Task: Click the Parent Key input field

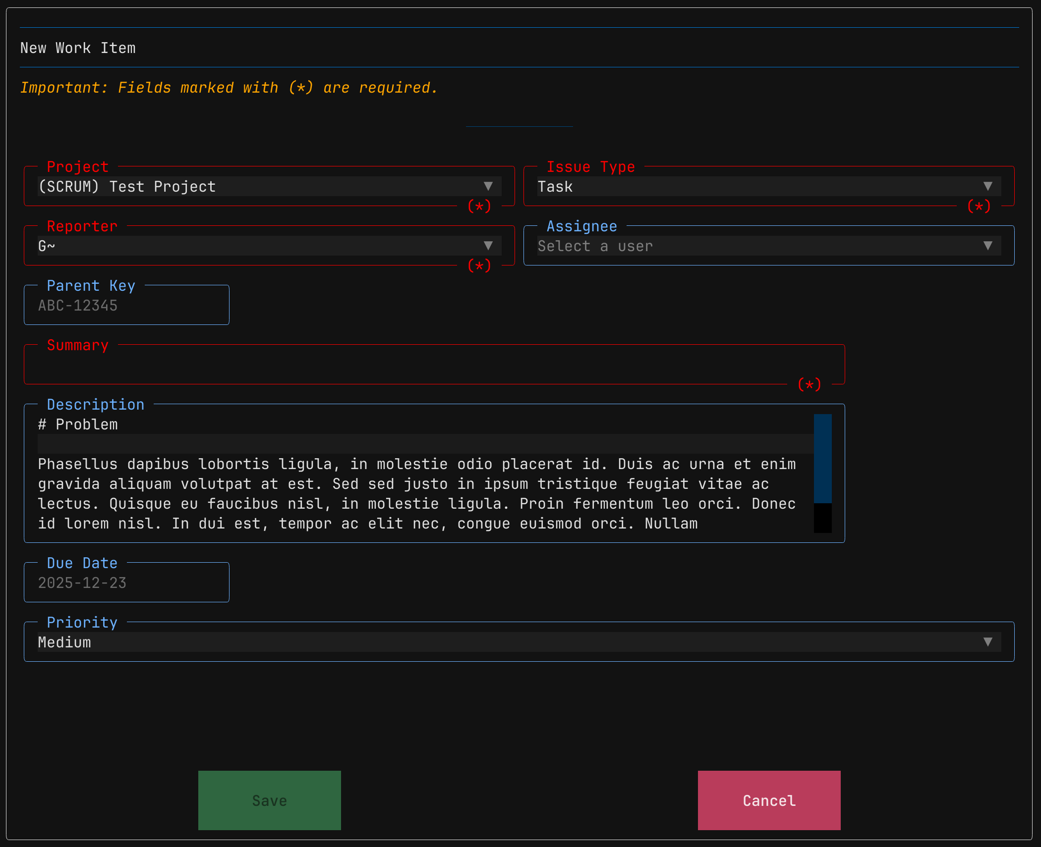Action: [x=127, y=305]
